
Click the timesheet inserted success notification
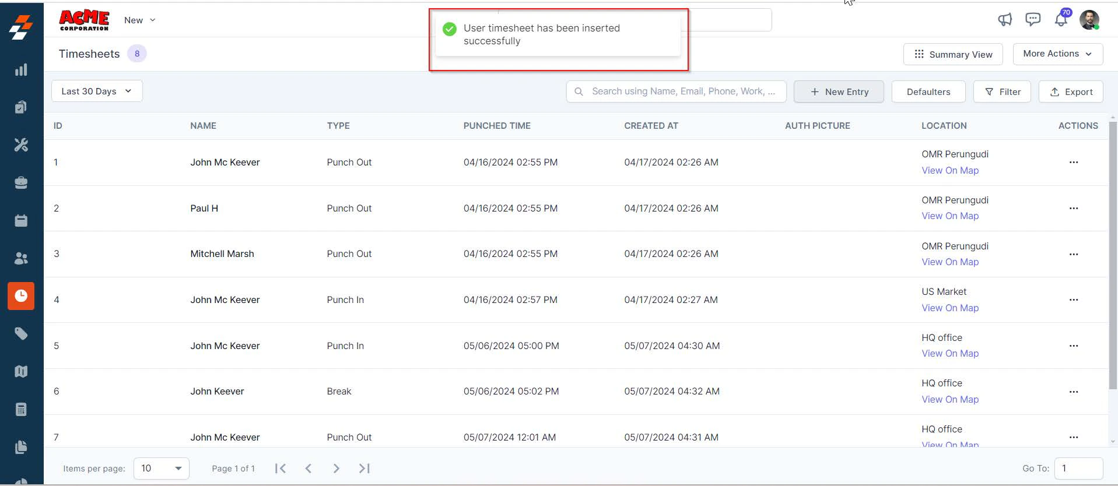(x=558, y=34)
